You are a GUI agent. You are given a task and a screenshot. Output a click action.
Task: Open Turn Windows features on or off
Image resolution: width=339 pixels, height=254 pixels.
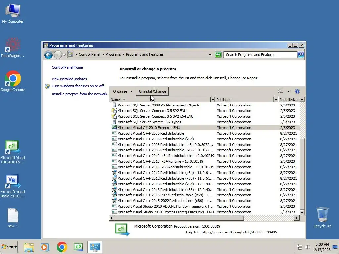(x=77, y=86)
